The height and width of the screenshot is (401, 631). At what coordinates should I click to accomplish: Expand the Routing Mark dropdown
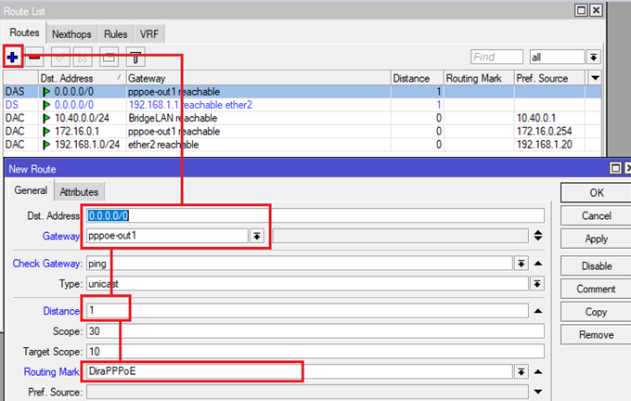pos(521,372)
